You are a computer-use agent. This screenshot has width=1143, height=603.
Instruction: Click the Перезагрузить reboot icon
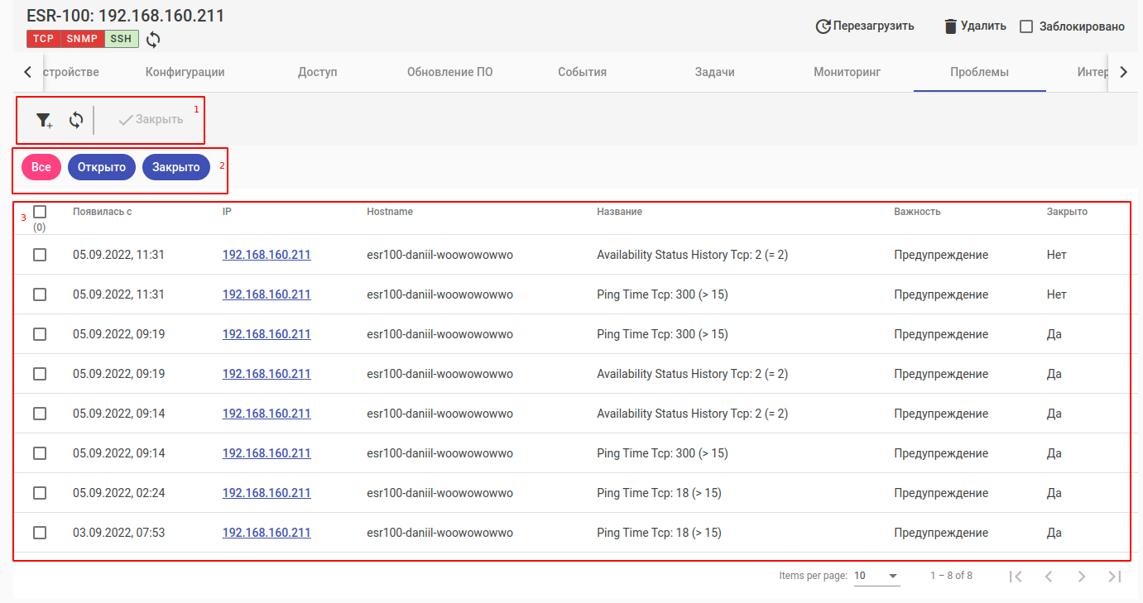point(823,26)
